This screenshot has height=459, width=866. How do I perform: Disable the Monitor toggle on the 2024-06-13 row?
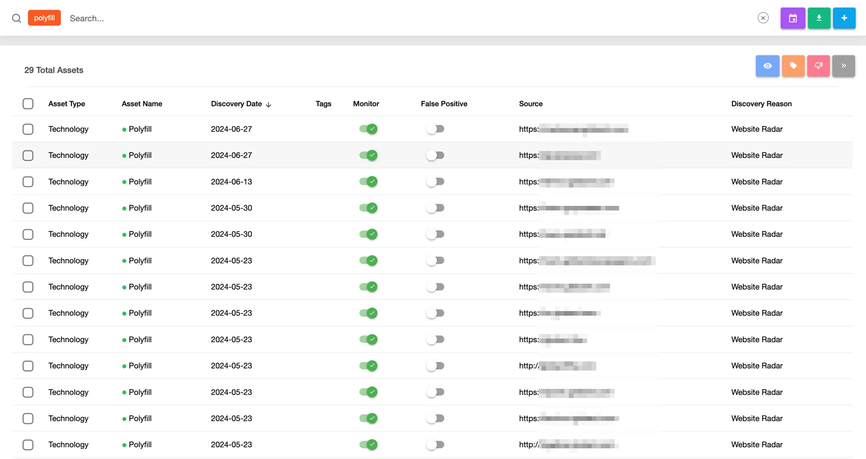pos(368,181)
